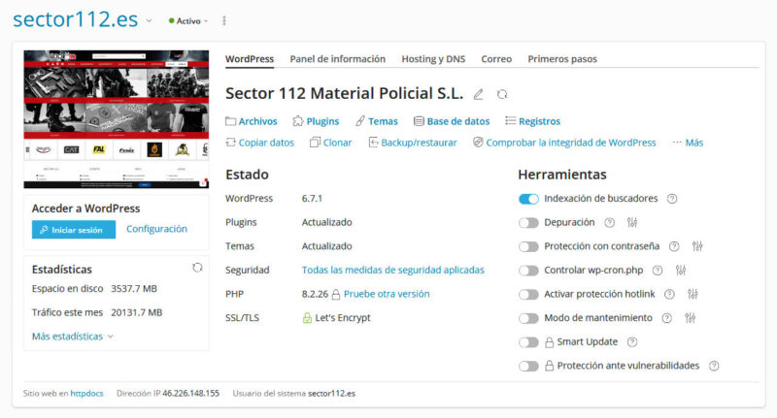Expand Más estadísticas

(x=72, y=337)
